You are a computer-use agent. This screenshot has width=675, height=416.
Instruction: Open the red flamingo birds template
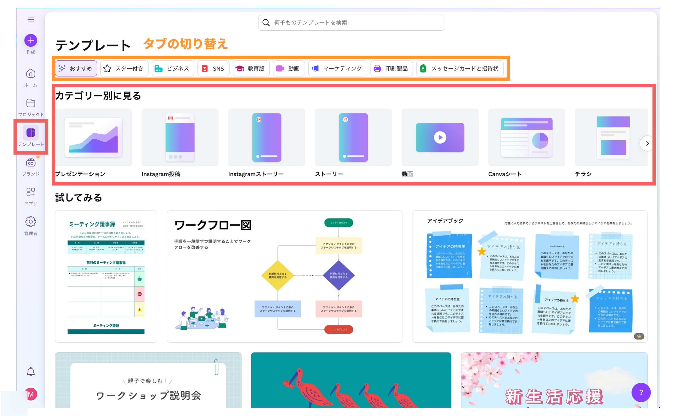[x=351, y=380]
